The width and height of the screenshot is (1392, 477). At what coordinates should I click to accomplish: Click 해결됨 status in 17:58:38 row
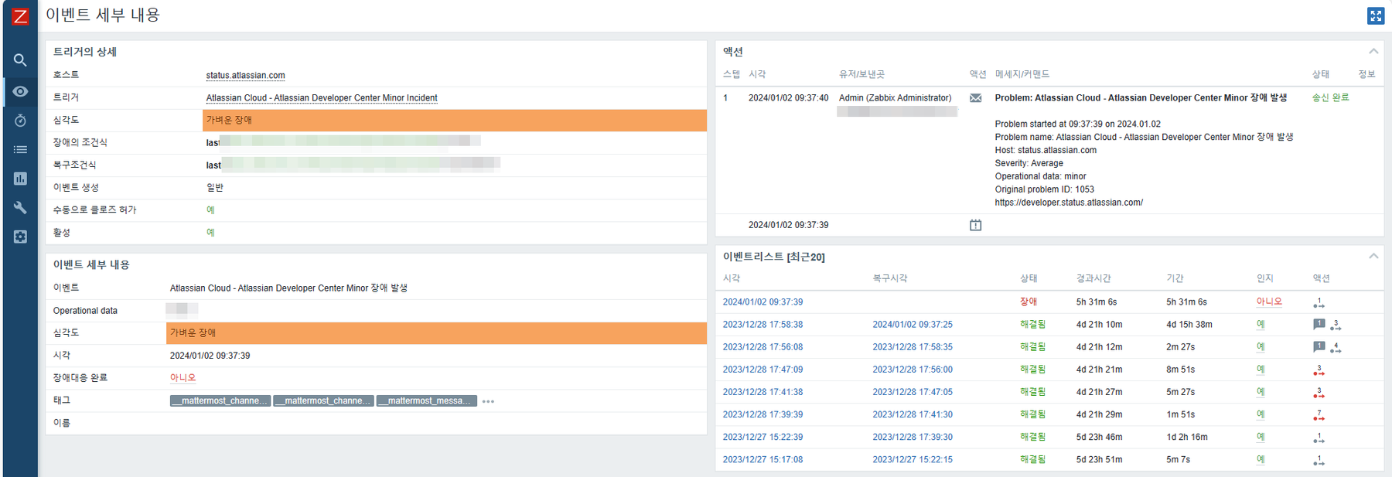point(1032,325)
